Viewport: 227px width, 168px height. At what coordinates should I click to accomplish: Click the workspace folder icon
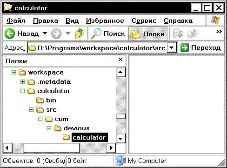[x=22, y=73]
